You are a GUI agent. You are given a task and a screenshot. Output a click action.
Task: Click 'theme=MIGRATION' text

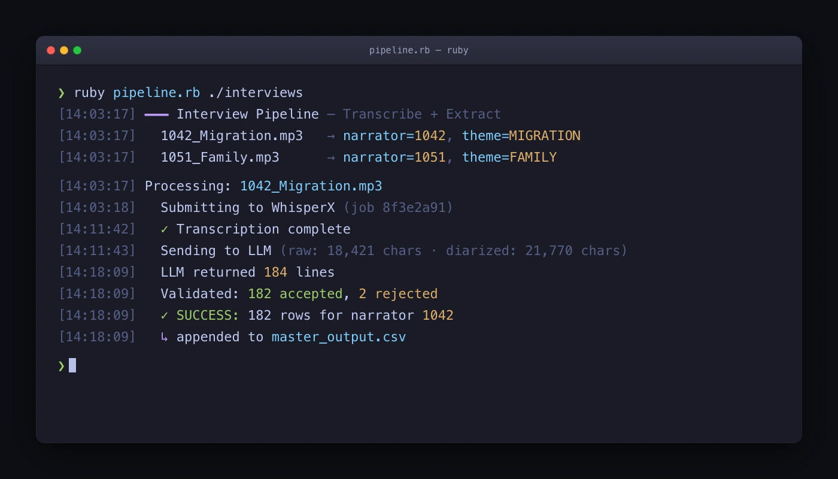(x=521, y=136)
